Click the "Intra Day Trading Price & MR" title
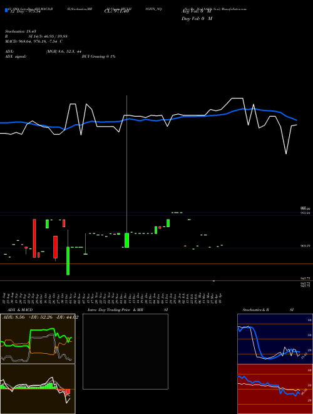 [x=115, y=310]
